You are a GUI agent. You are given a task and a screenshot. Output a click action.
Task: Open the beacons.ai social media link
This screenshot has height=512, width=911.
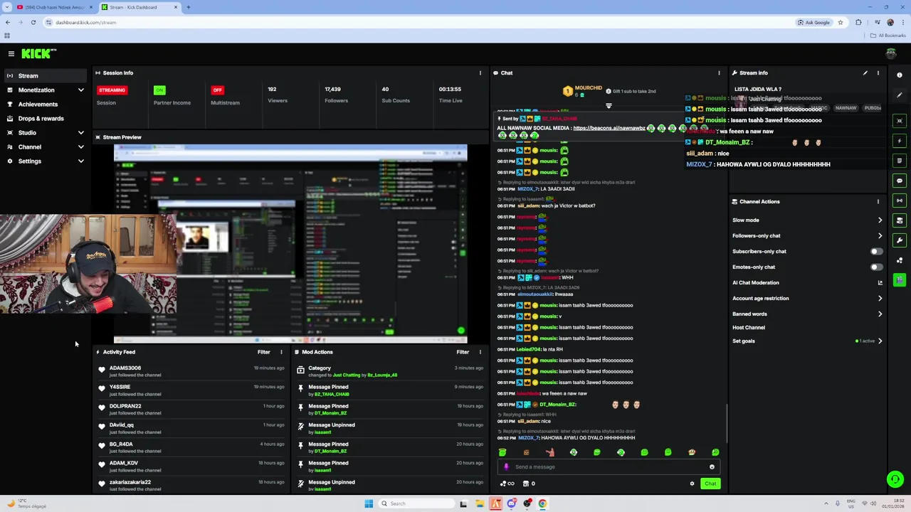click(x=609, y=128)
